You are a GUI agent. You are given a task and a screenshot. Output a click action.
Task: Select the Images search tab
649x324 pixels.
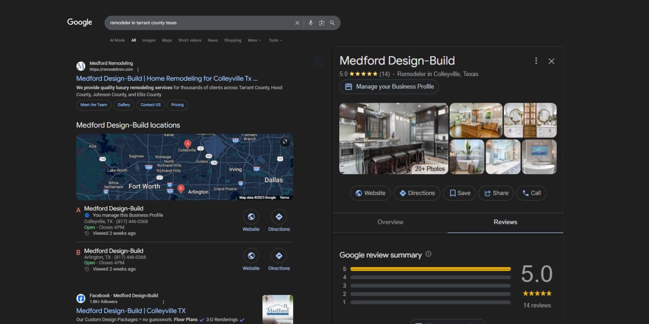149,40
